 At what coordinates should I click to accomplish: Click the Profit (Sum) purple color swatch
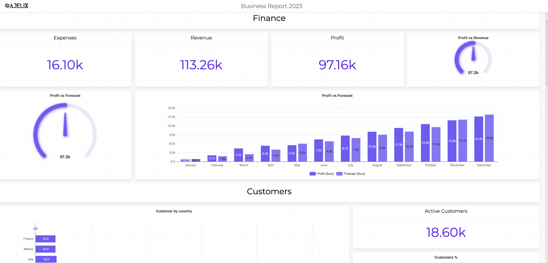[x=312, y=174]
